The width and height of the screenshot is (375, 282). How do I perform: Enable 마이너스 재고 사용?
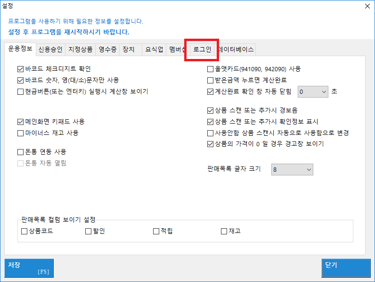21,133
